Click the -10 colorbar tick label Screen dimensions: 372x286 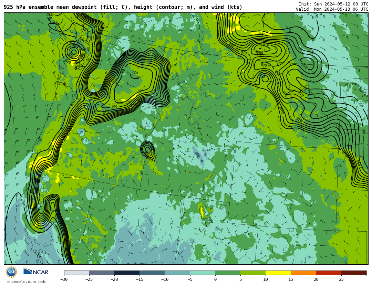tap(165, 279)
